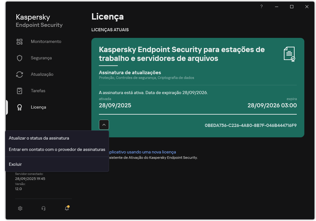
Task: Click the Atualização refresh icon
Action: point(20,74)
